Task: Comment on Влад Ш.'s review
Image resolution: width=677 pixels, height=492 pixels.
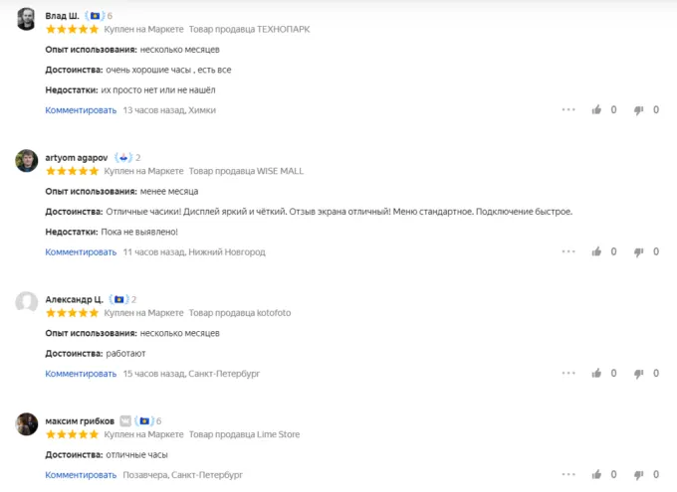Action: point(81,110)
